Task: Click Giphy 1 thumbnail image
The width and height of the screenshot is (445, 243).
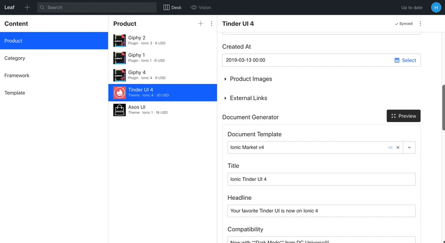Action: click(x=120, y=58)
